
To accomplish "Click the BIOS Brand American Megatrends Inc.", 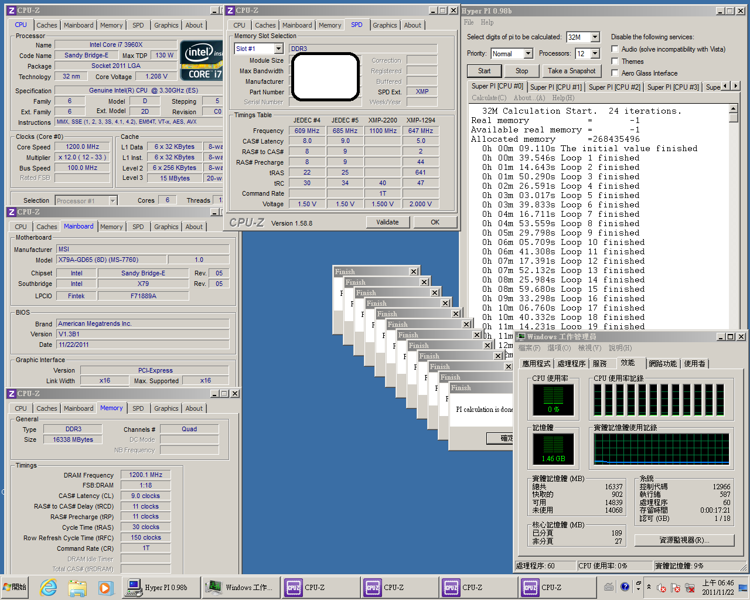I will click(142, 323).
